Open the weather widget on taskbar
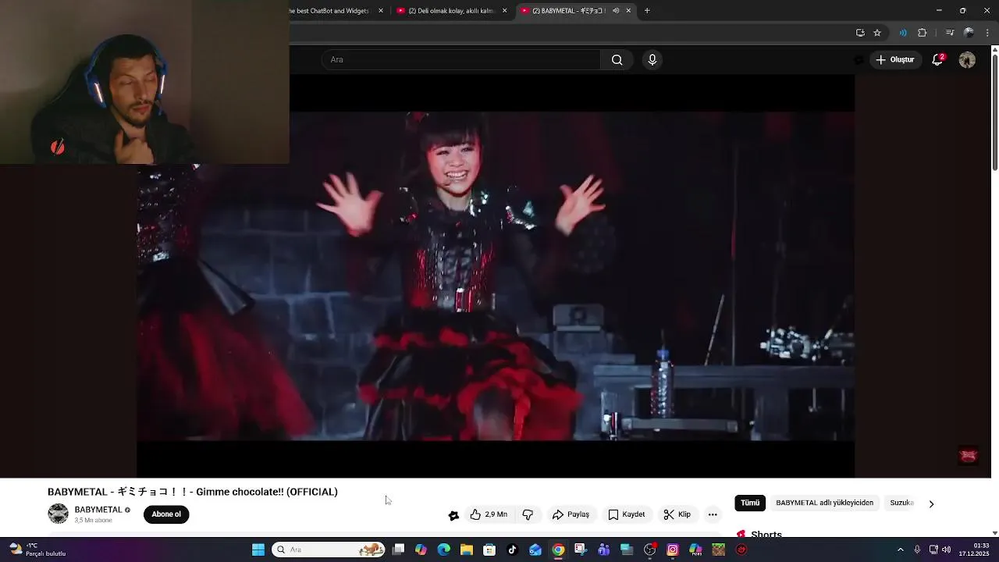 click(37, 550)
